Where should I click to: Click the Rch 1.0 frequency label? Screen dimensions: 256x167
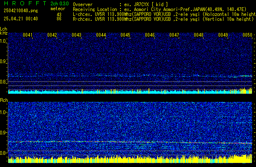click(x=3, y=112)
